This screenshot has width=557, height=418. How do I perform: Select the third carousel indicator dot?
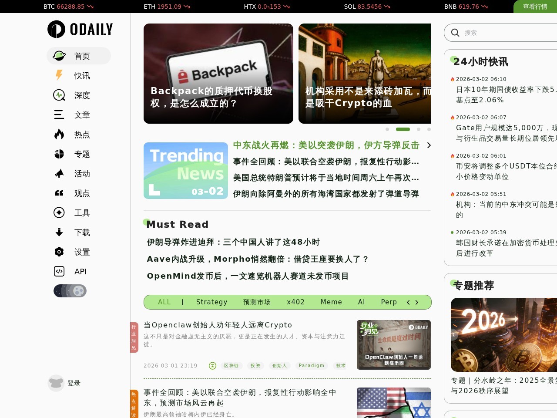tap(418, 129)
